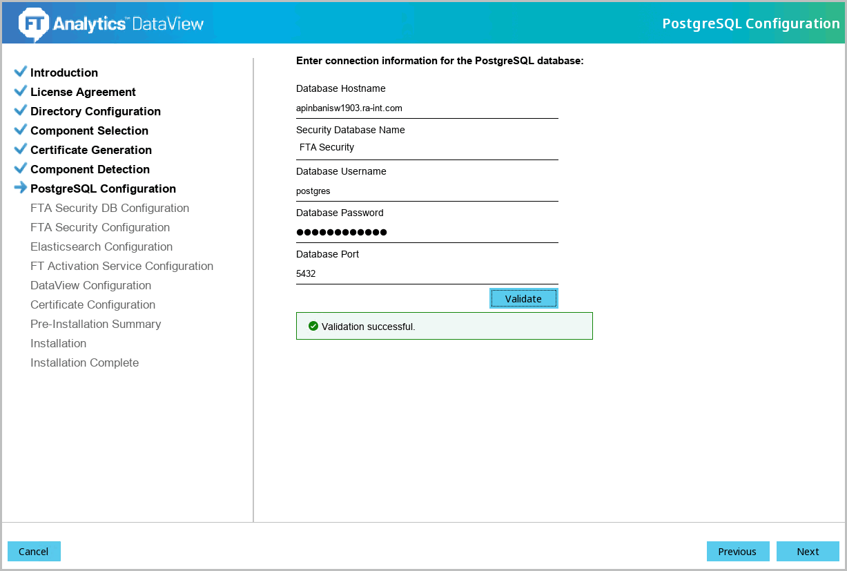Cancel the installation wizard
The image size is (847, 571).
(x=34, y=552)
